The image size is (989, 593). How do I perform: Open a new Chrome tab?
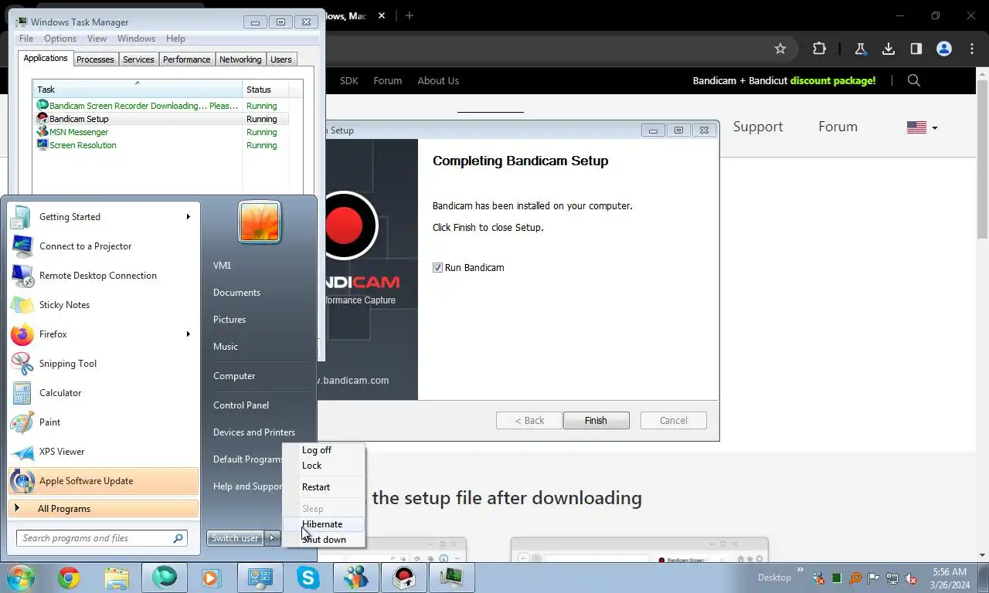tap(410, 15)
